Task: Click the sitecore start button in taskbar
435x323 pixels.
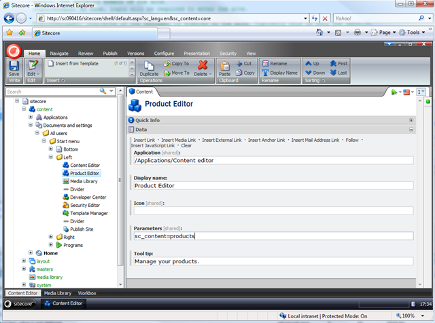Action: (x=20, y=304)
